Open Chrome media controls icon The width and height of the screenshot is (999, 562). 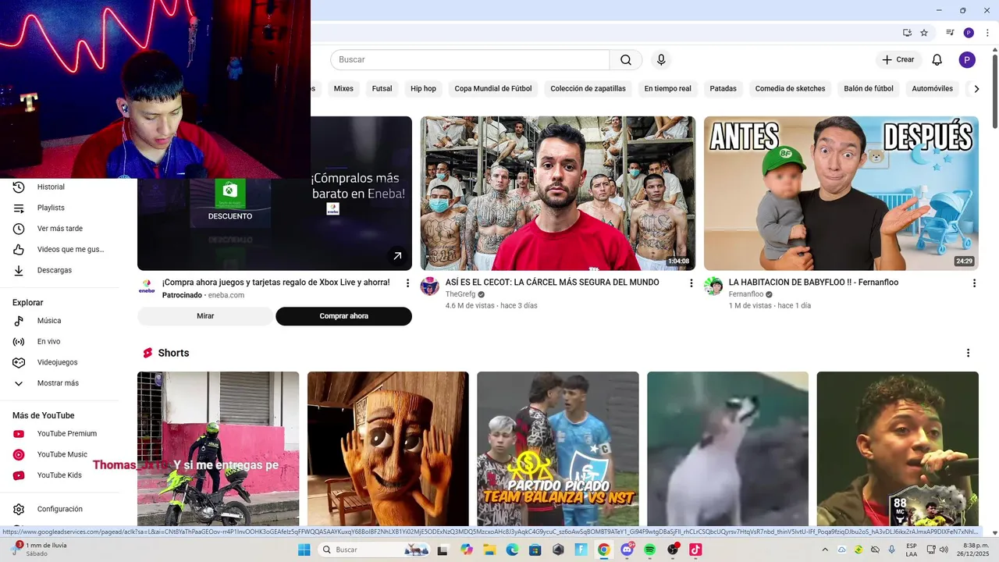tap(950, 33)
